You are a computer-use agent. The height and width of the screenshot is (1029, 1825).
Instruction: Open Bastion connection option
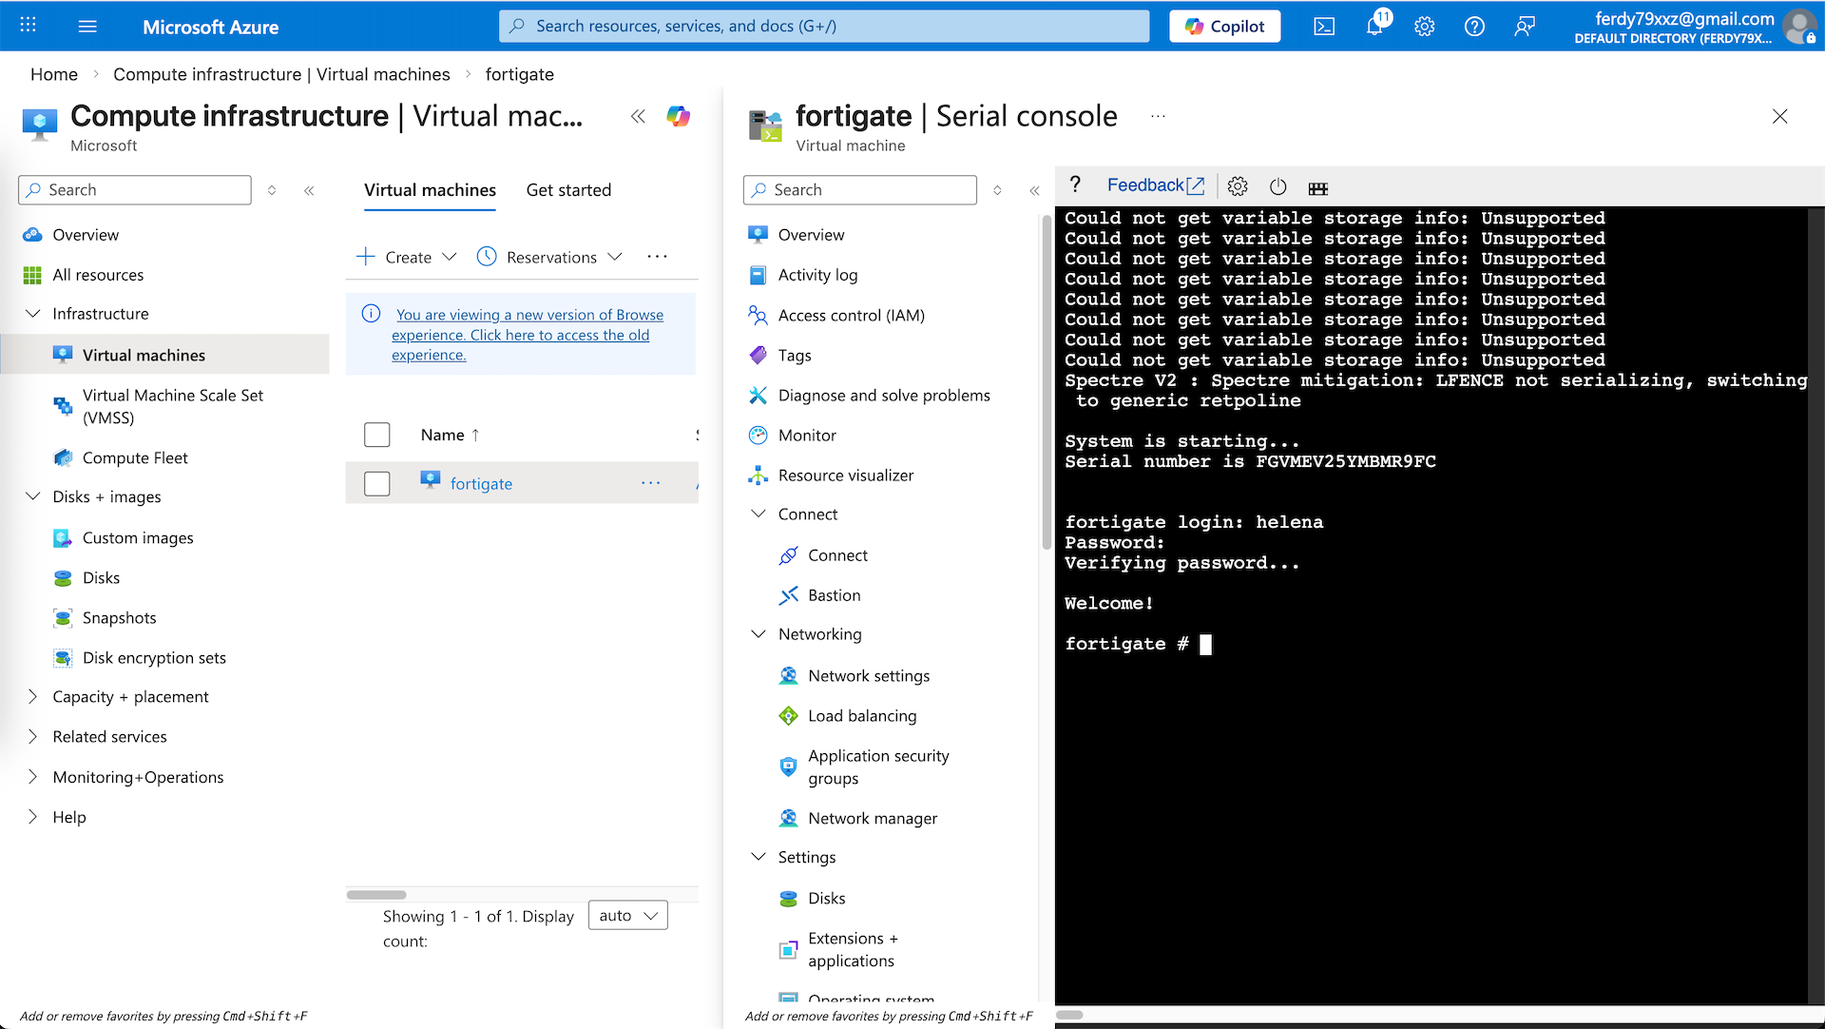(x=834, y=595)
